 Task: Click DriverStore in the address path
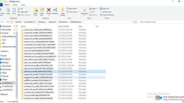tap(63, 22)
